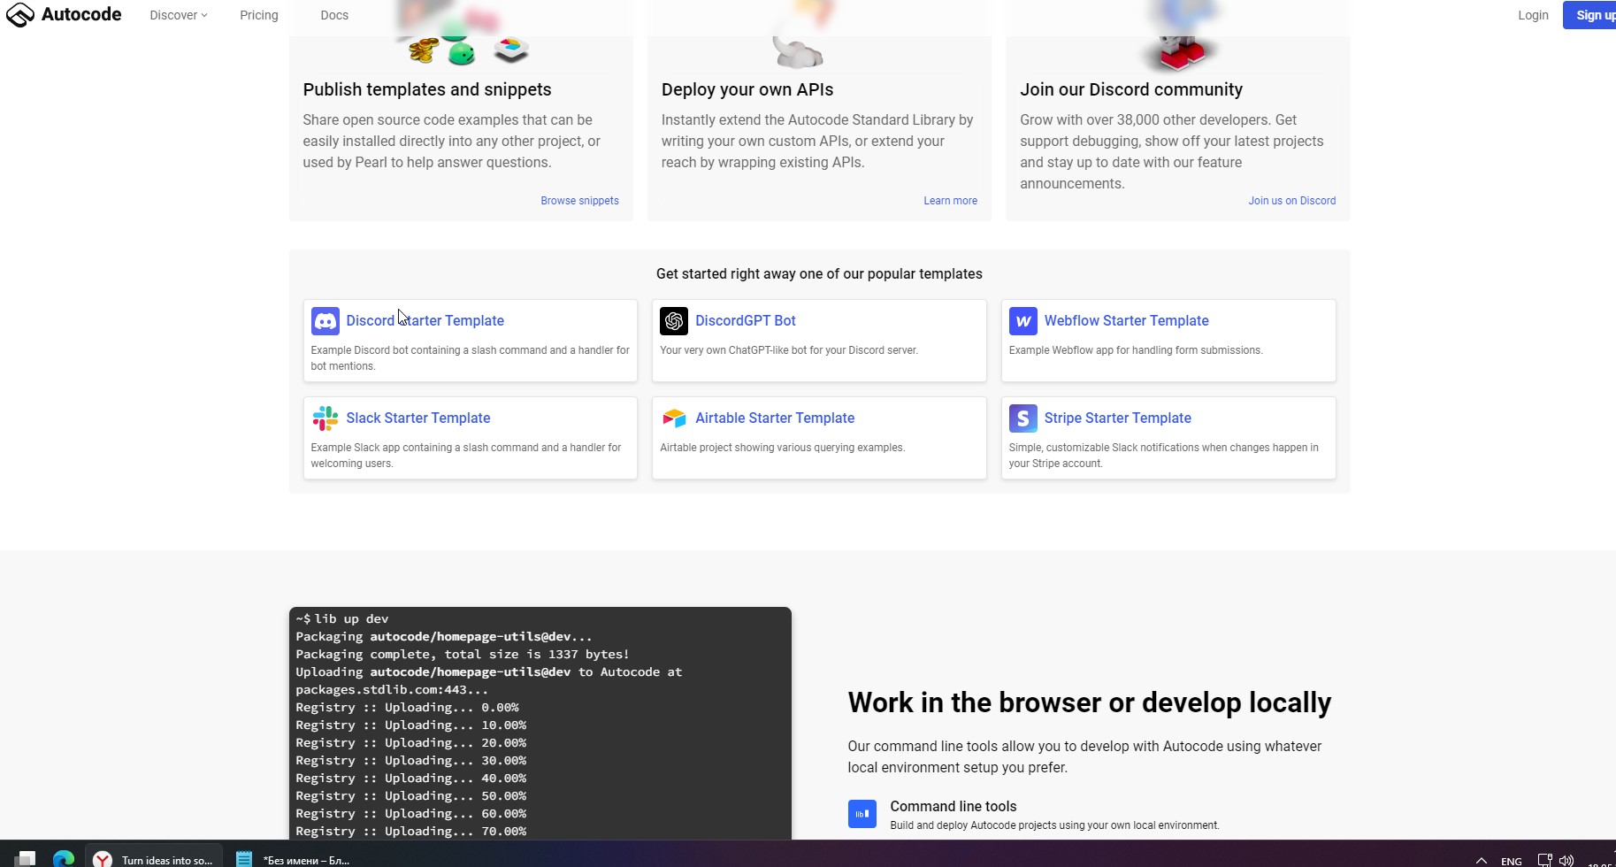The width and height of the screenshot is (1616, 867).
Task: Click 'packages.stdlib.com:443...' terminal line
Action: point(392,689)
